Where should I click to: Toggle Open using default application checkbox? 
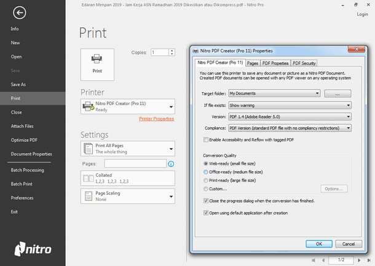coord(206,213)
